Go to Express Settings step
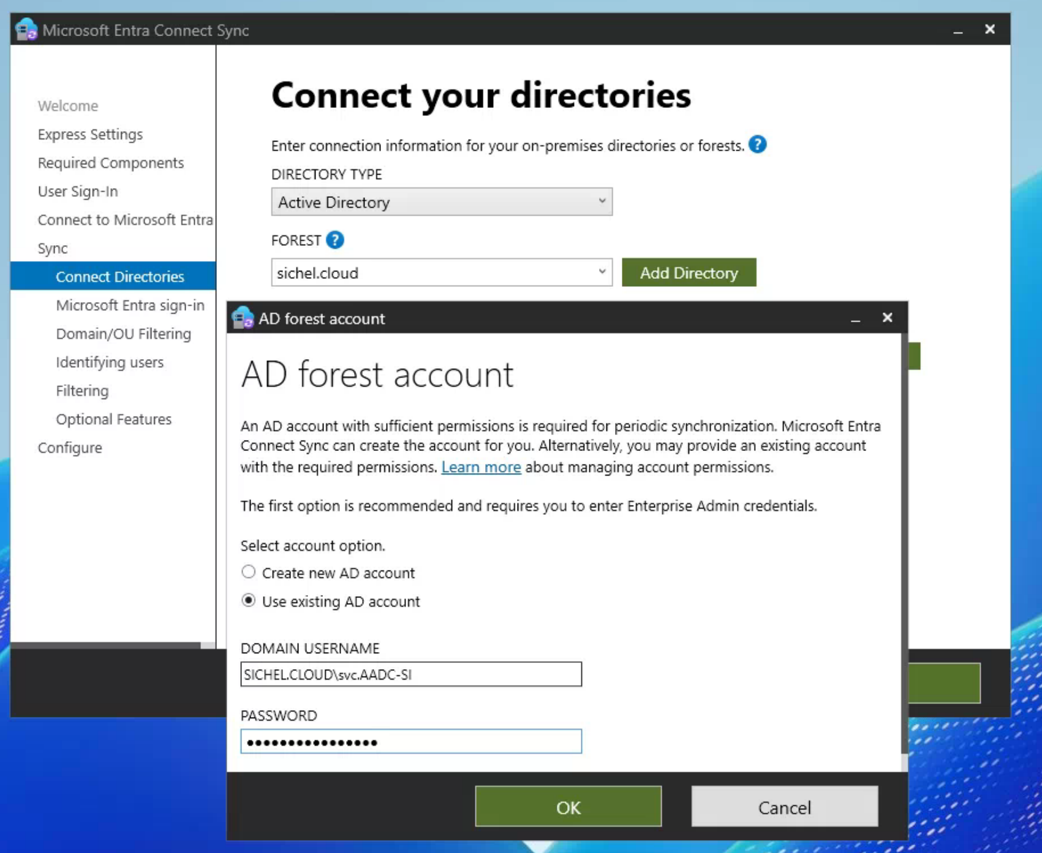1042x853 pixels. pos(90,134)
